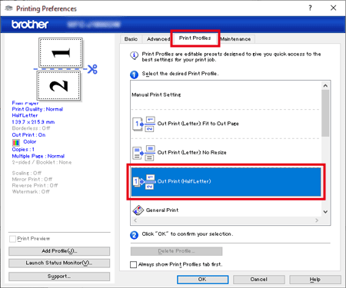Click Half Letter paper size summary text
This screenshot has height=288, width=346.
click(25, 115)
